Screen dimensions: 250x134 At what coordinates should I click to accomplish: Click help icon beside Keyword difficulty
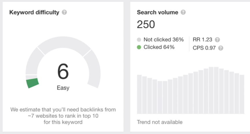coord(65,12)
